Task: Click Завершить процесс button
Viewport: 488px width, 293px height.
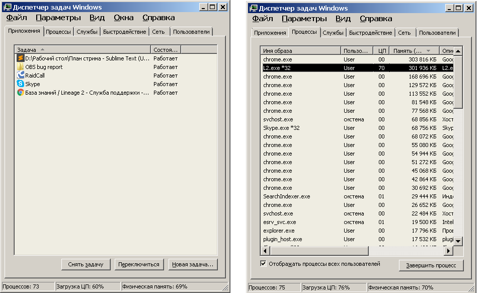Action: (x=431, y=265)
